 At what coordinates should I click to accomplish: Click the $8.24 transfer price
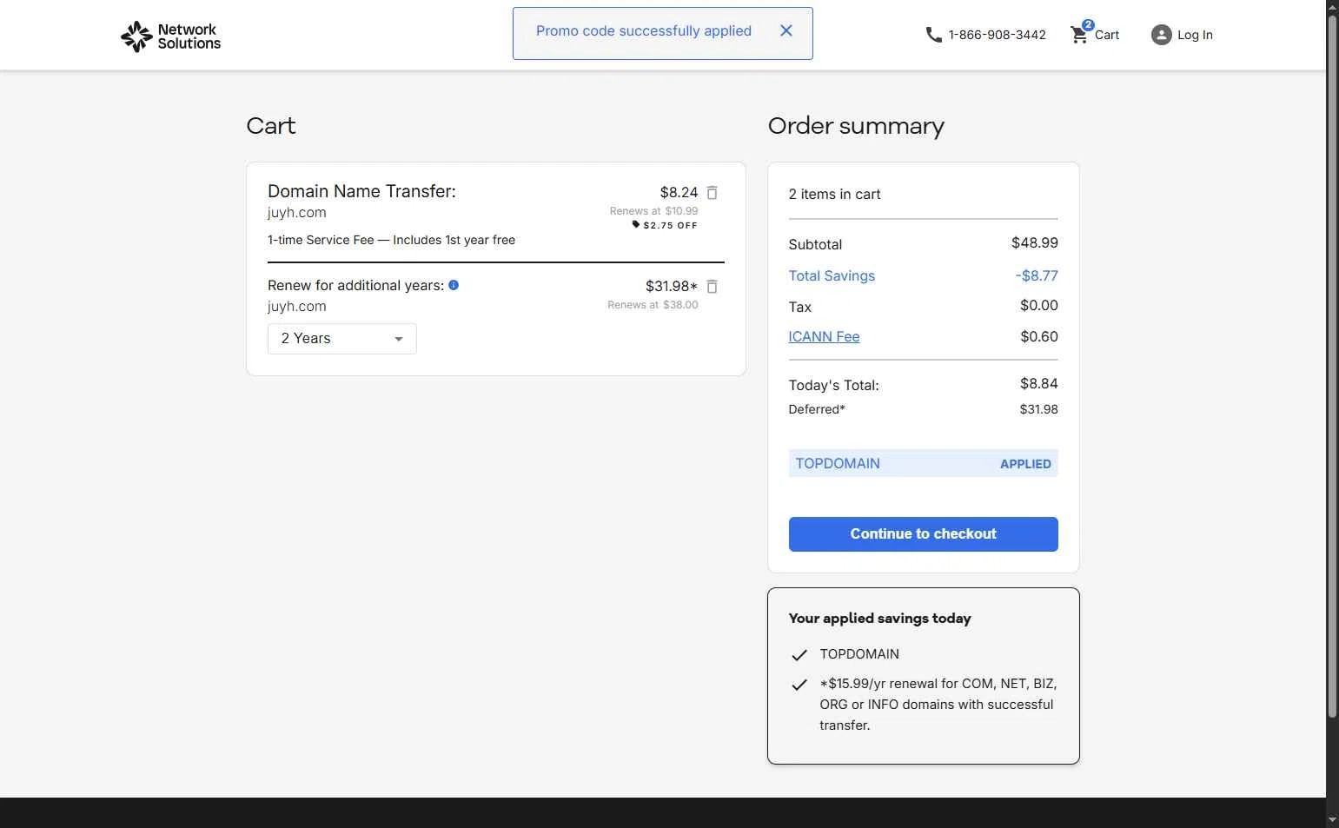click(679, 193)
